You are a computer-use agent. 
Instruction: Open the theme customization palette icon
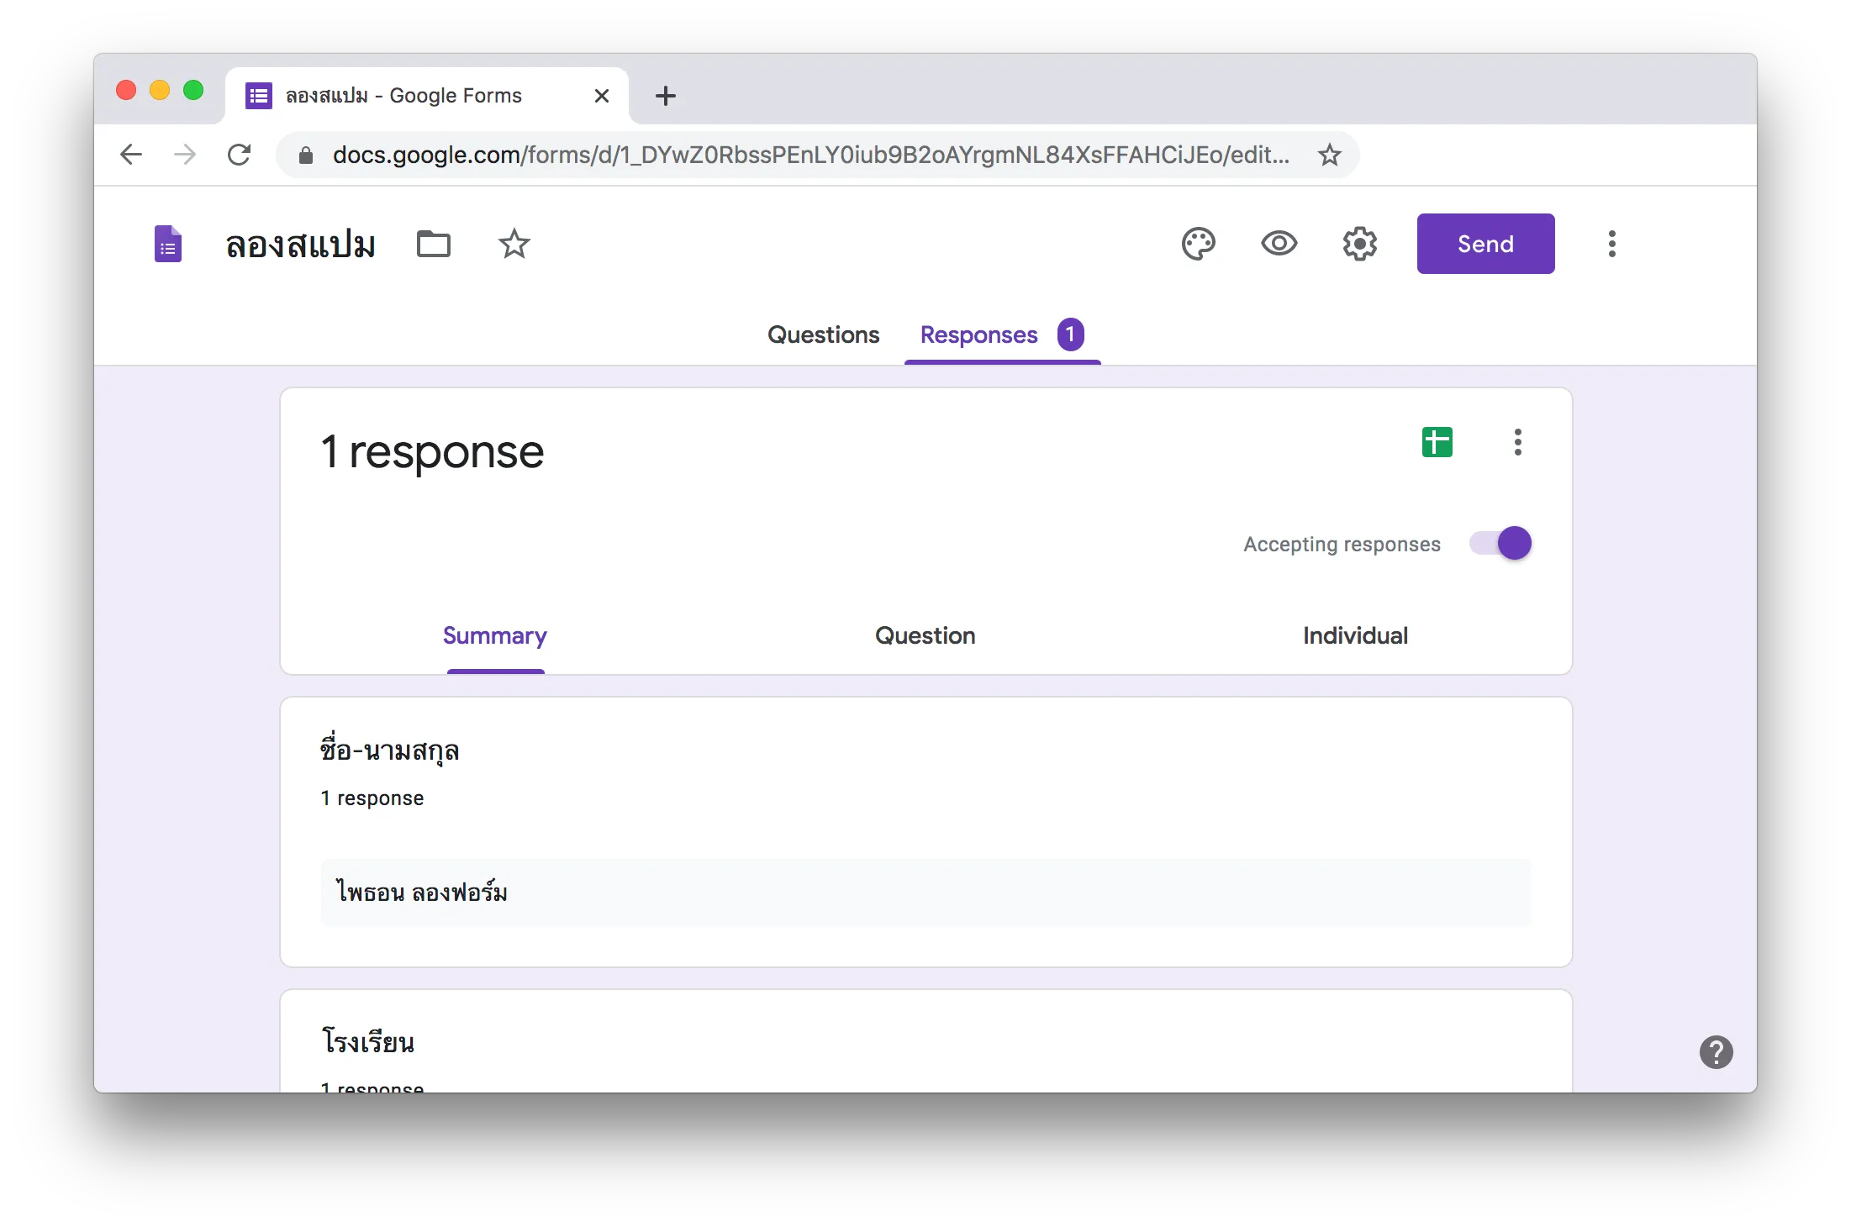click(x=1198, y=244)
